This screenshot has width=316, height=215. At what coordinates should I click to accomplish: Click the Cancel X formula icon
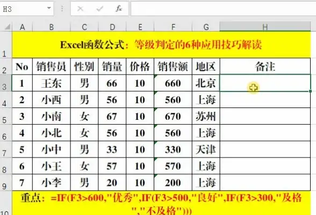[x=80, y=9]
